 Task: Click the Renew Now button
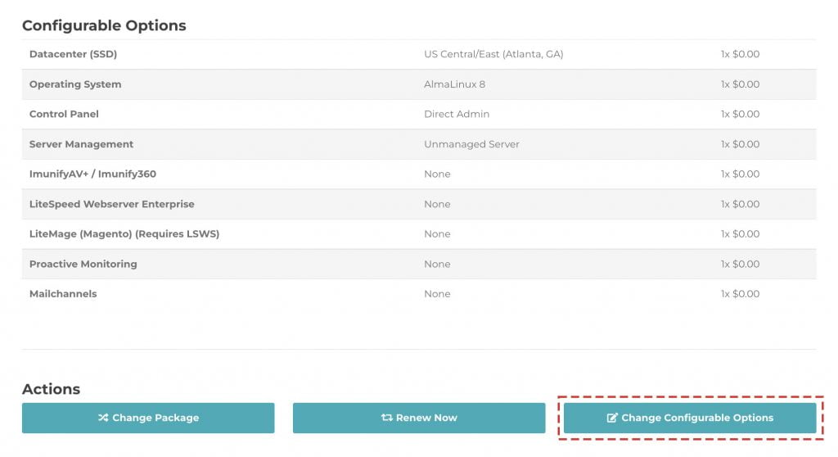coord(419,418)
